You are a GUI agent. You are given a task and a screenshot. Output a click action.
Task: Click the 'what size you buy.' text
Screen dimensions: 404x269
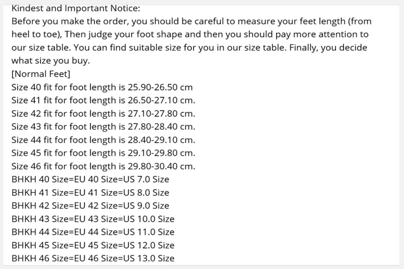(x=50, y=61)
